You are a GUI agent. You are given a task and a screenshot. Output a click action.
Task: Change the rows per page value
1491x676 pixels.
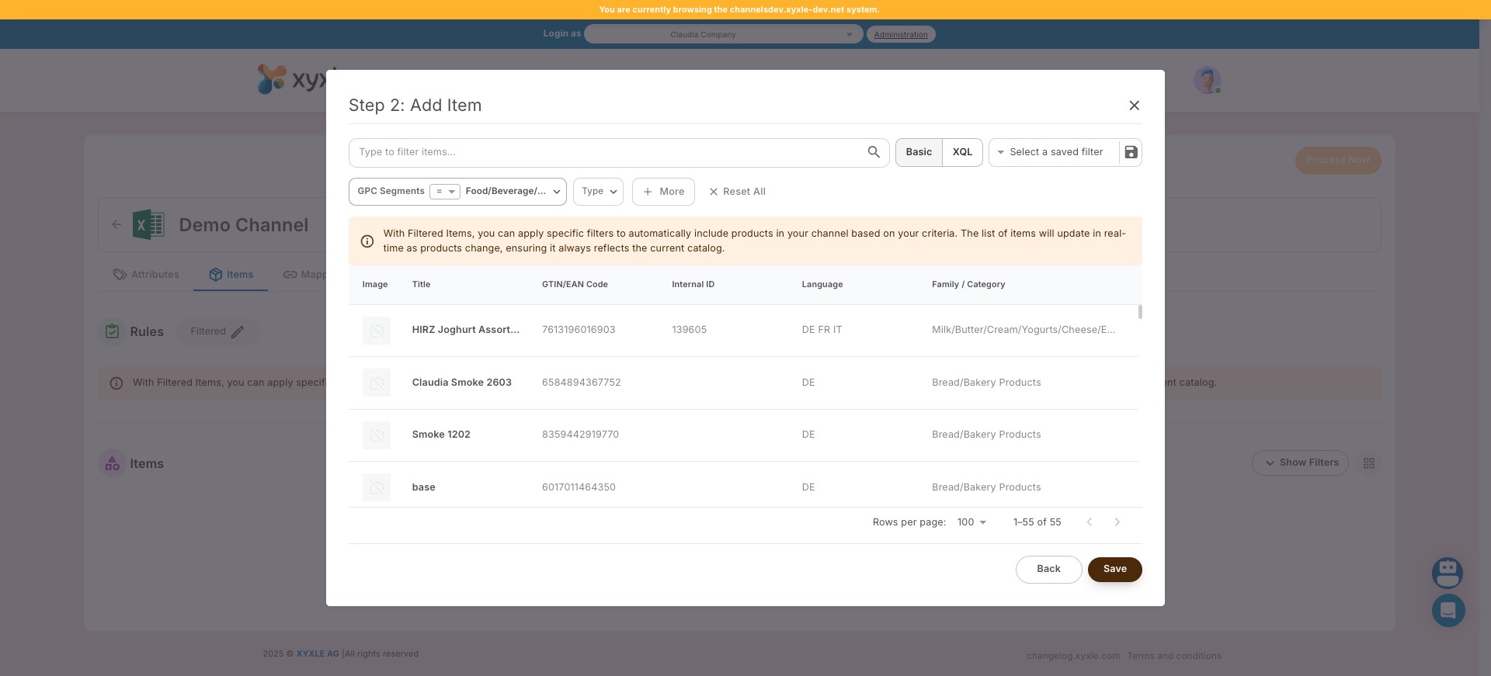[x=971, y=522]
